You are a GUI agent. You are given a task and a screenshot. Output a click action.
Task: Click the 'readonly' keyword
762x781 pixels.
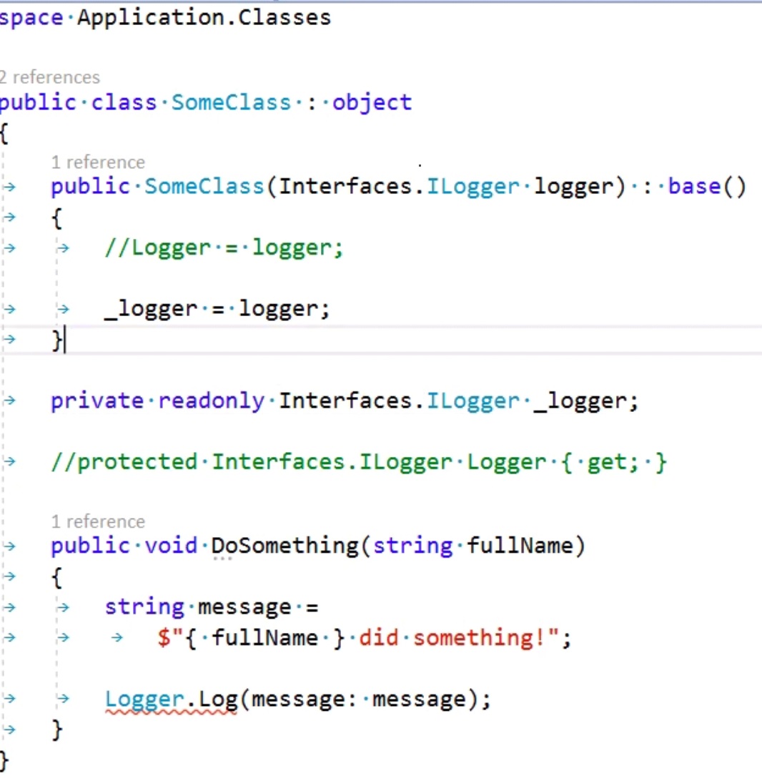[212, 401]
